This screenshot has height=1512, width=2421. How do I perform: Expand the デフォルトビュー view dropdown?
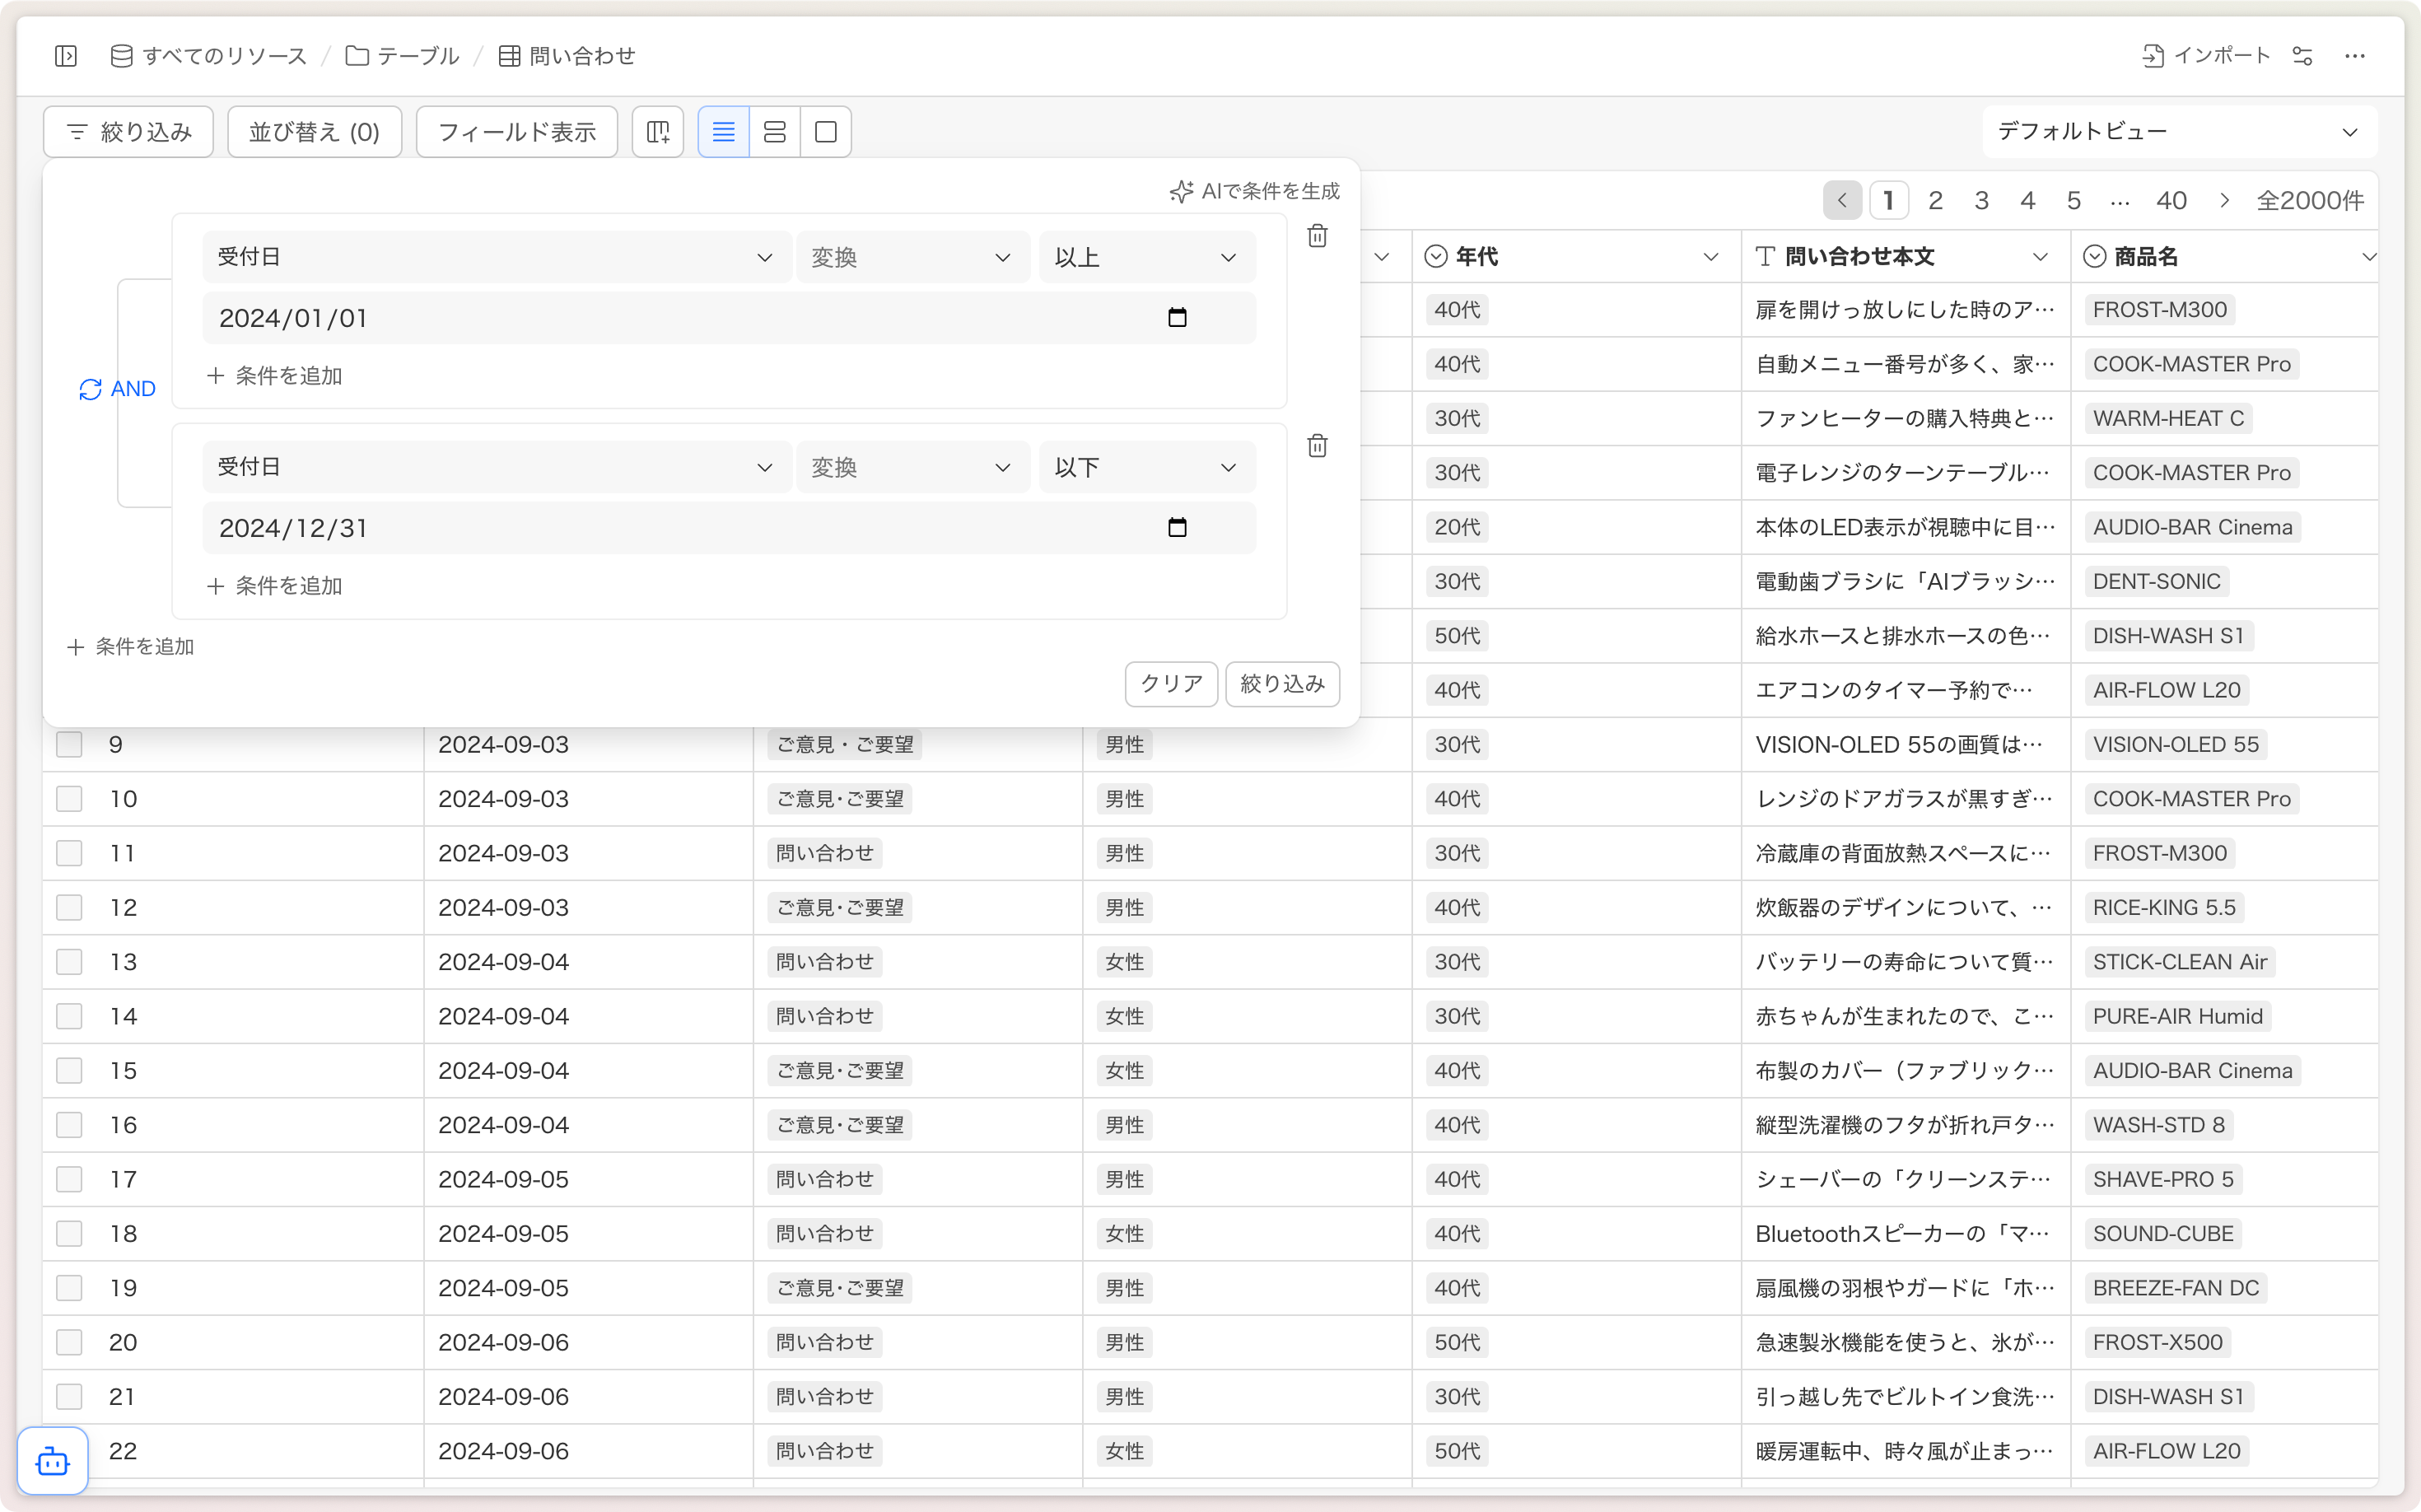pyautogui.click(x=2178, y=132)
